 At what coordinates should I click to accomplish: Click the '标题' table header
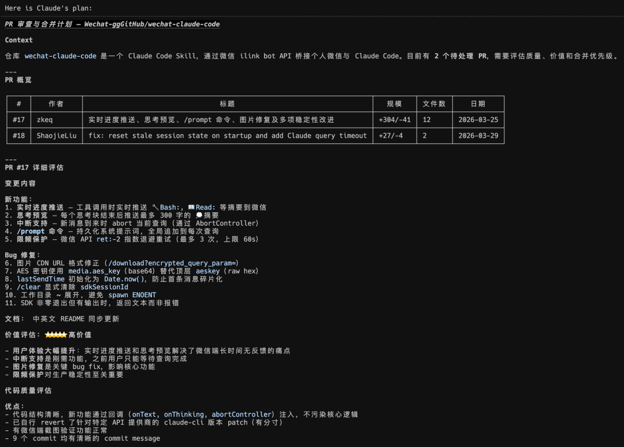pos(227,104)
